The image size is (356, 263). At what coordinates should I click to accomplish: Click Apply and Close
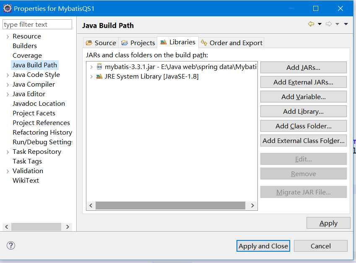coord(263,246)
